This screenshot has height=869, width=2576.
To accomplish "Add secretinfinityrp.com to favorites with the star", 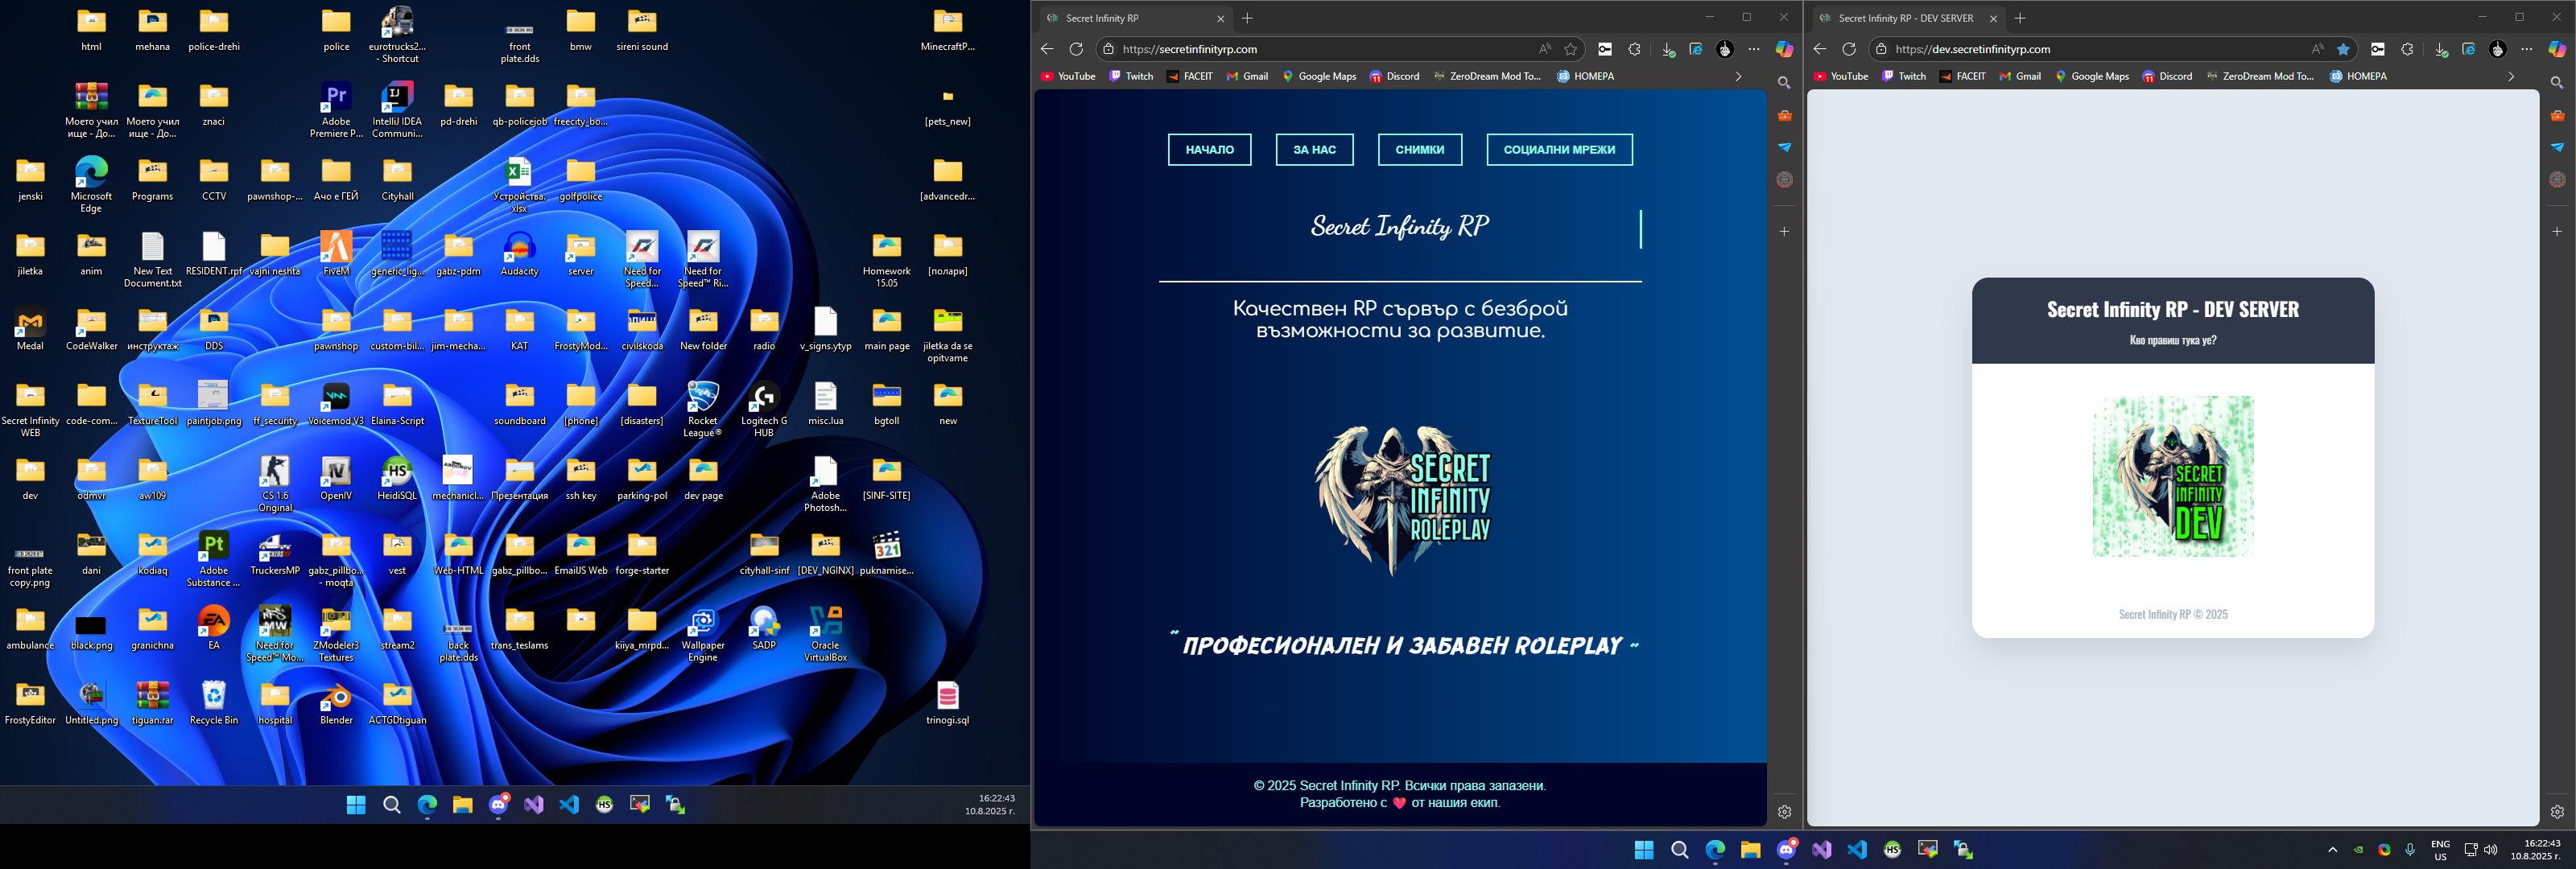I will (1571, 49).
